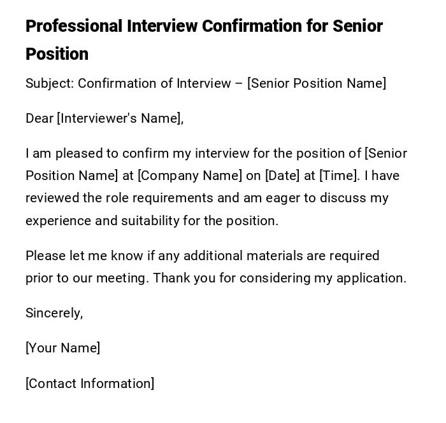
Task: Click the sentence "Thank you for considering my application."
Action: (x=280, y=278)
